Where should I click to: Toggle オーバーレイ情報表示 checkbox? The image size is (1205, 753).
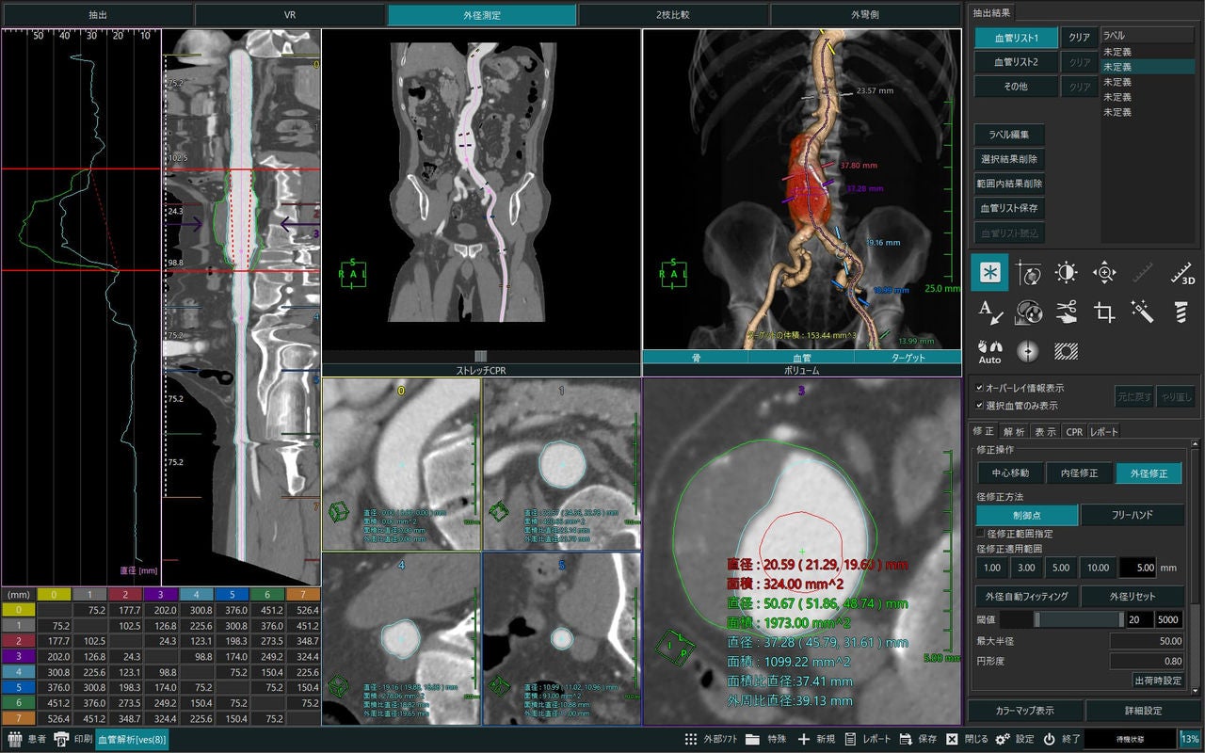click(x=980, y=388)
